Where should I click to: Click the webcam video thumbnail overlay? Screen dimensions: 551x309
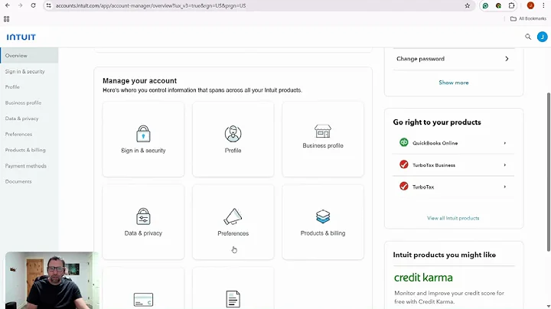tap(51, 280)
